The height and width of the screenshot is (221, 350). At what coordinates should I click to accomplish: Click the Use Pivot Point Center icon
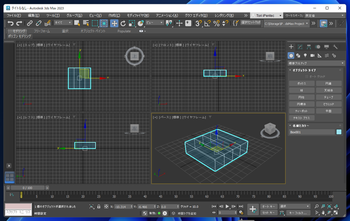point(169,23)
